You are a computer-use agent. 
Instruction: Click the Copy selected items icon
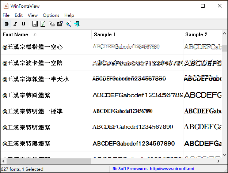click(x=52, y=24)
